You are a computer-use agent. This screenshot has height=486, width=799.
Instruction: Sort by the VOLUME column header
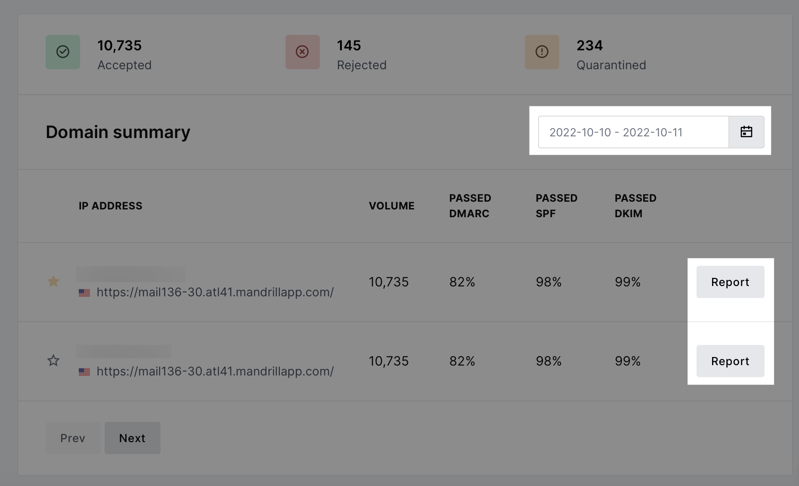click(x=392, y=206)
